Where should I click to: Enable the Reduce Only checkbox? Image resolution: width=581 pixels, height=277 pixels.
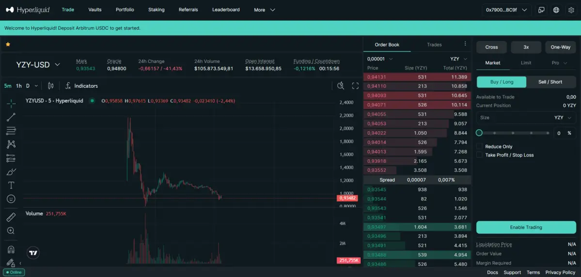point(479,146)
